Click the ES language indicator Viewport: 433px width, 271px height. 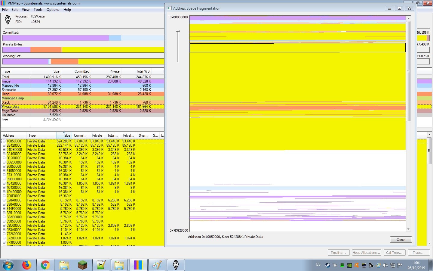(318, 265)
